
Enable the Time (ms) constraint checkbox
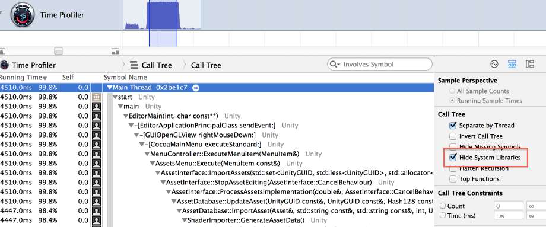[443, 216]
